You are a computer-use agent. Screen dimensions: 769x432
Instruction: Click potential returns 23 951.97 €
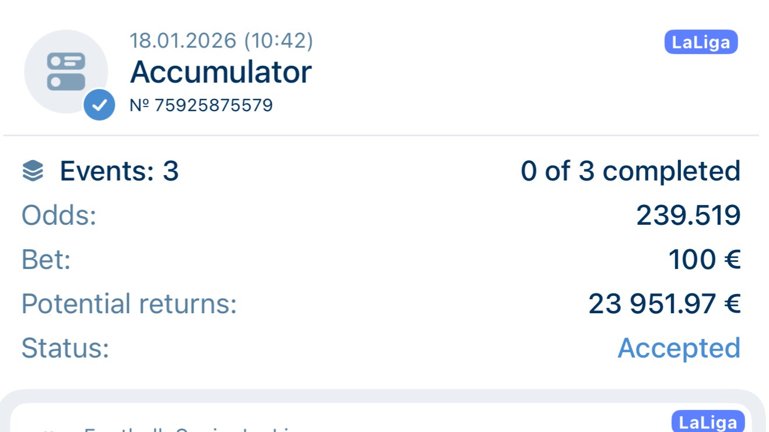(665, 304)
